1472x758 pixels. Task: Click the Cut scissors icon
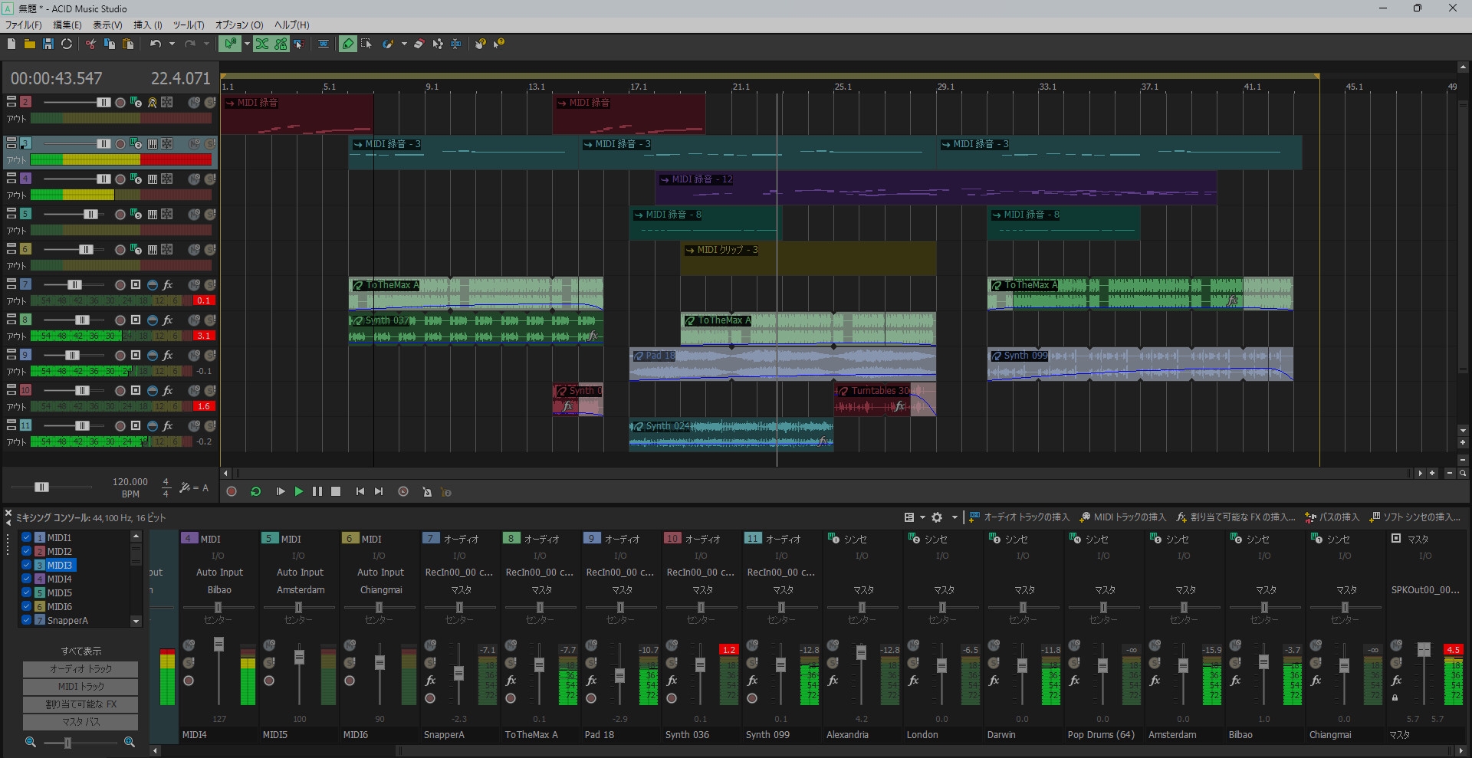(90, 44)
